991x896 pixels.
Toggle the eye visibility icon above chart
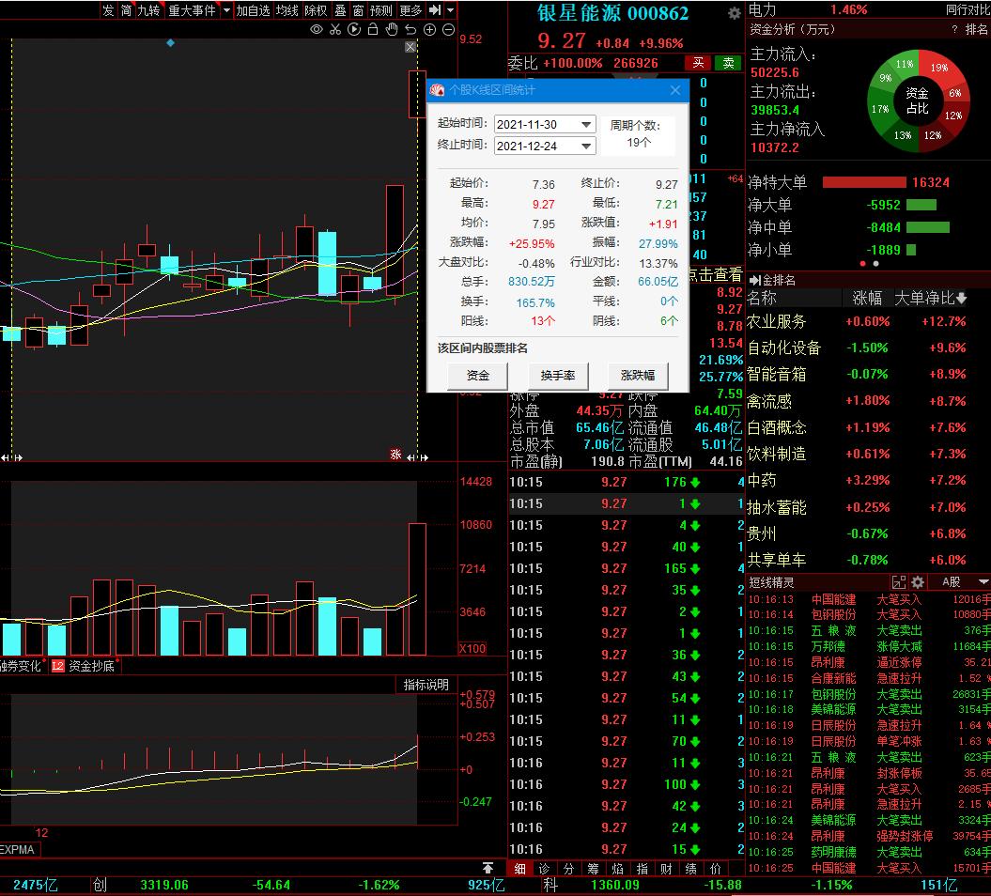(317, 29)
